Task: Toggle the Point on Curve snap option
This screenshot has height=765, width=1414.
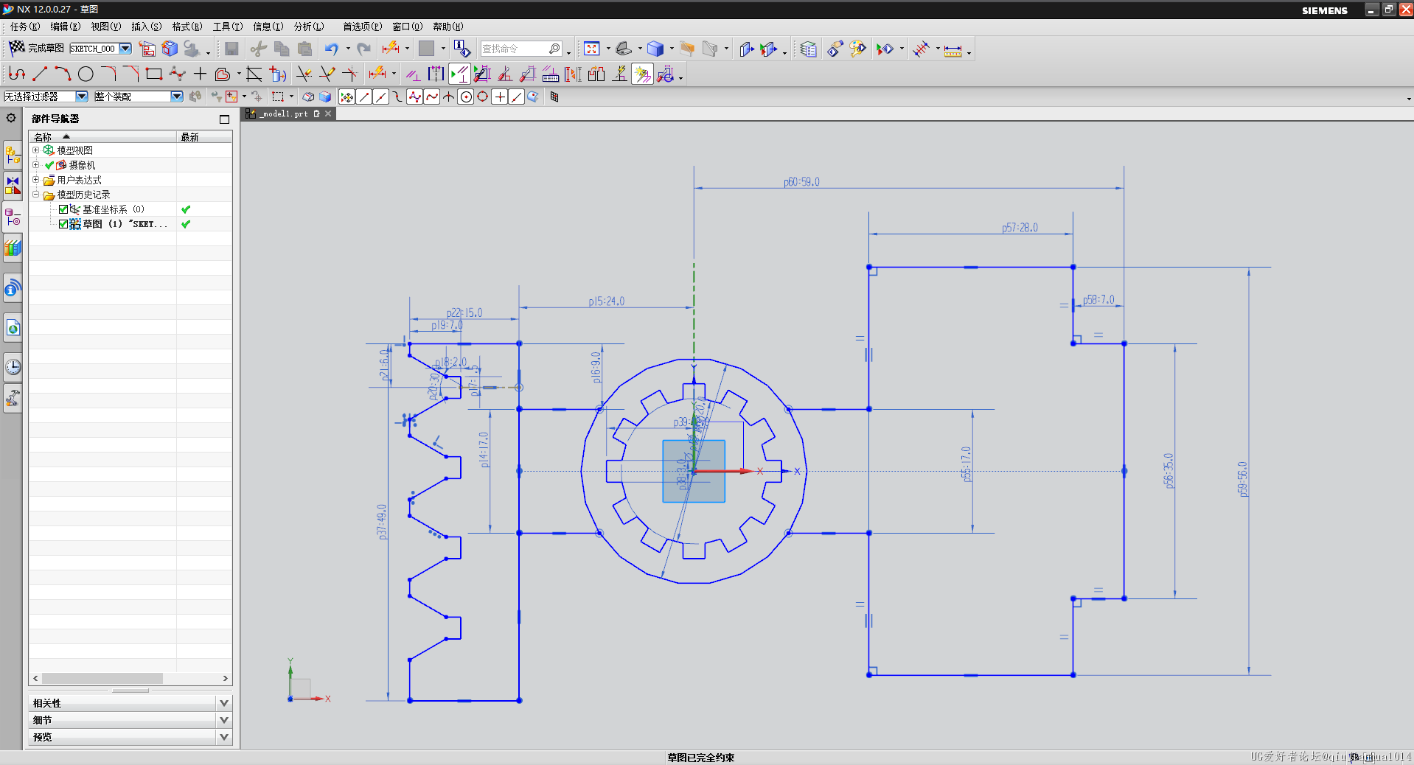Action: (517, 97)
